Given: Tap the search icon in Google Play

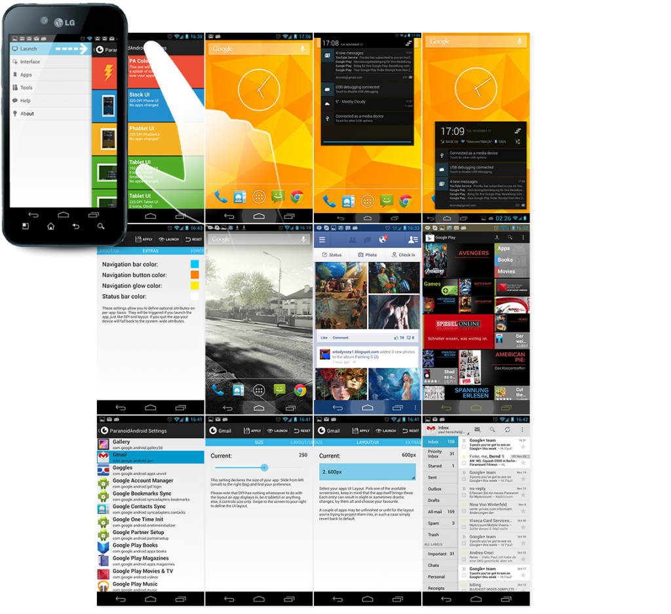Looking at the screenshot, I should coord(510,237).
